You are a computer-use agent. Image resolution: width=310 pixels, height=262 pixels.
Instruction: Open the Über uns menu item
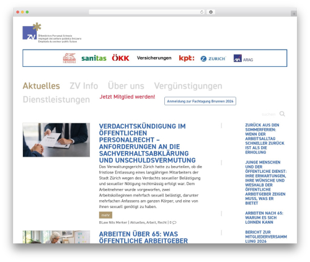[126, 85]
